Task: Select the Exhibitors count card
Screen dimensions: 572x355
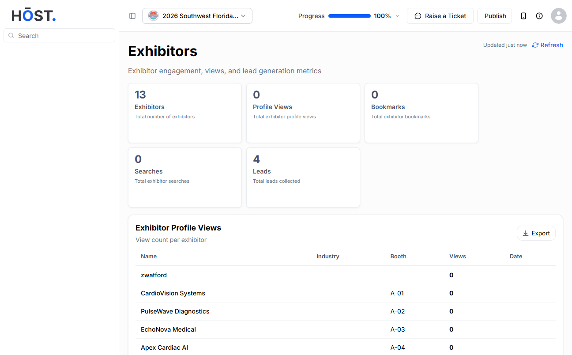Action: pyautogui.click(x=185, y=113)
